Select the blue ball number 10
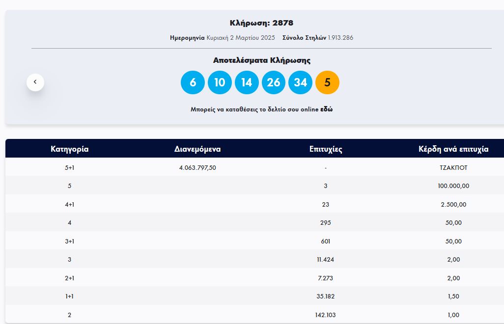Screen dimensions: 504x324 click(x=220, y=82)
